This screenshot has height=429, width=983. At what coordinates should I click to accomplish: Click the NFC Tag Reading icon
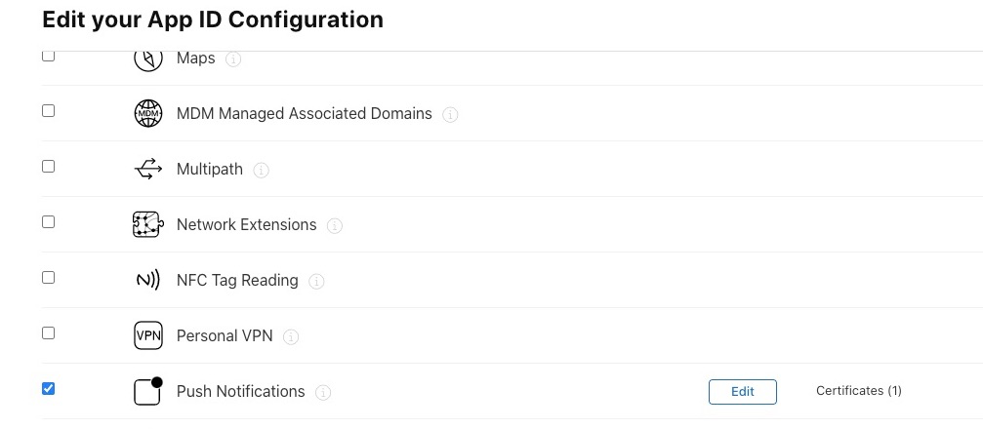(146, 281)
